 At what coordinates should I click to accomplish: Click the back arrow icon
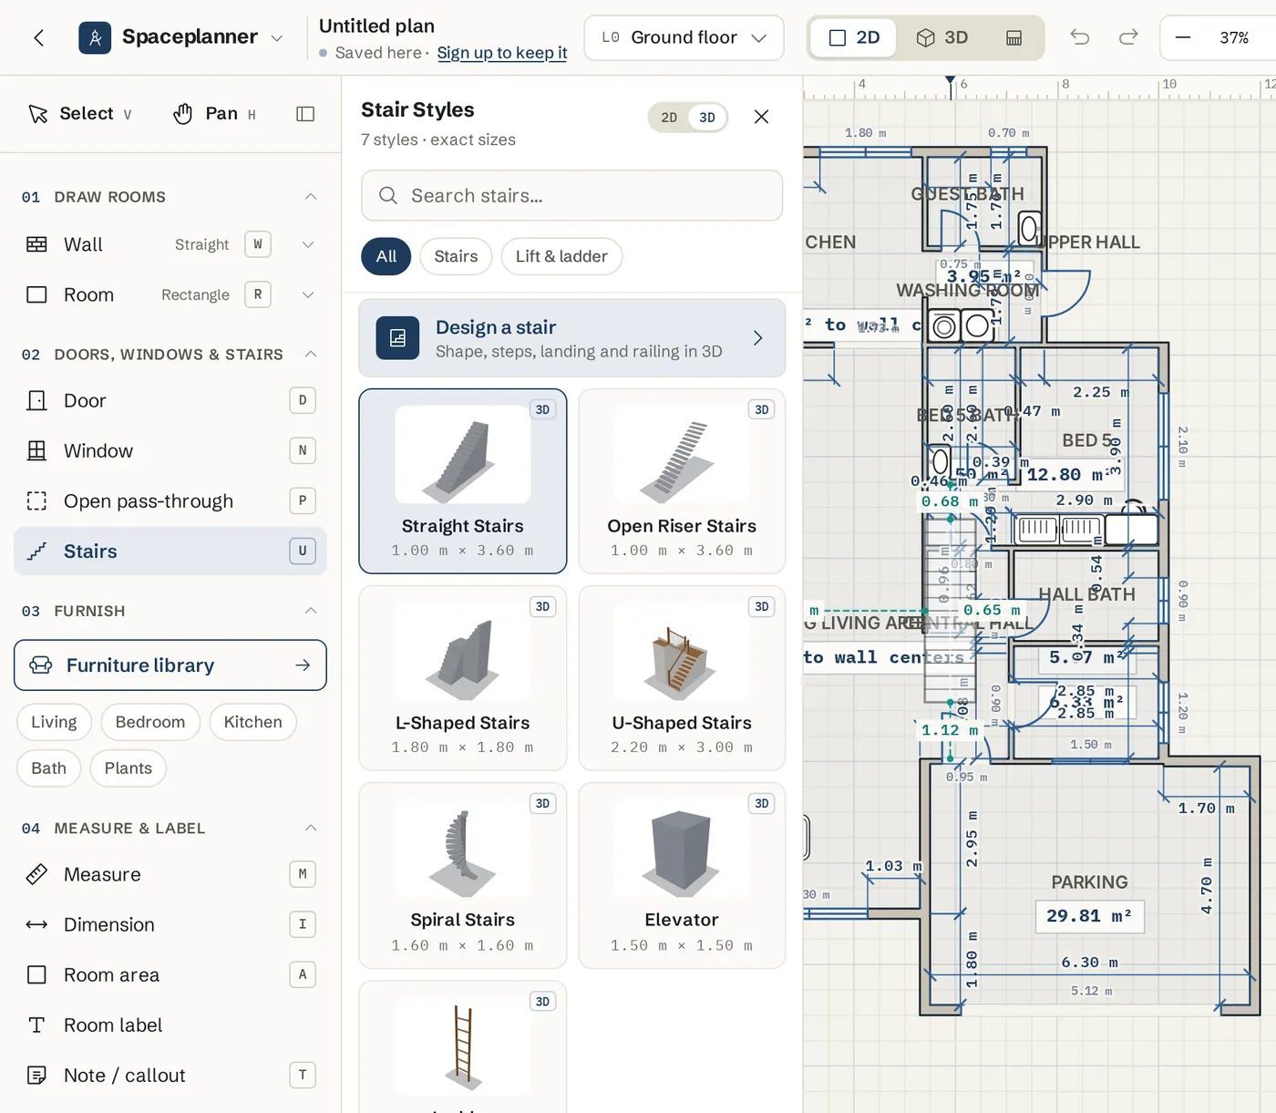(x=38, y=37)
